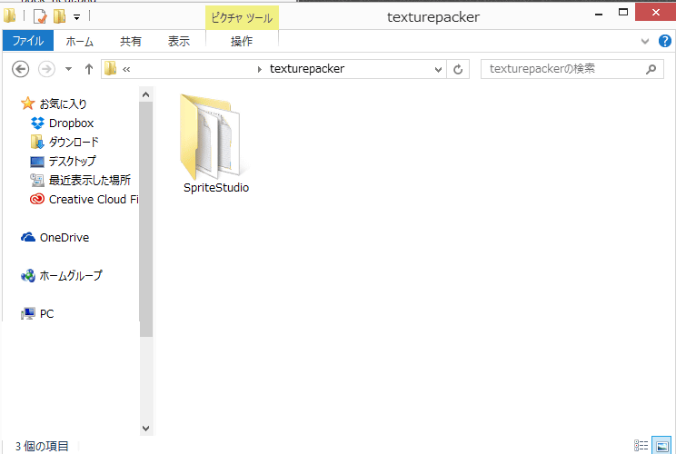This screenshot has height=454, width=676.
Task: Click the Homegroup (ホームグループ) icon
Action: [28, 275]
